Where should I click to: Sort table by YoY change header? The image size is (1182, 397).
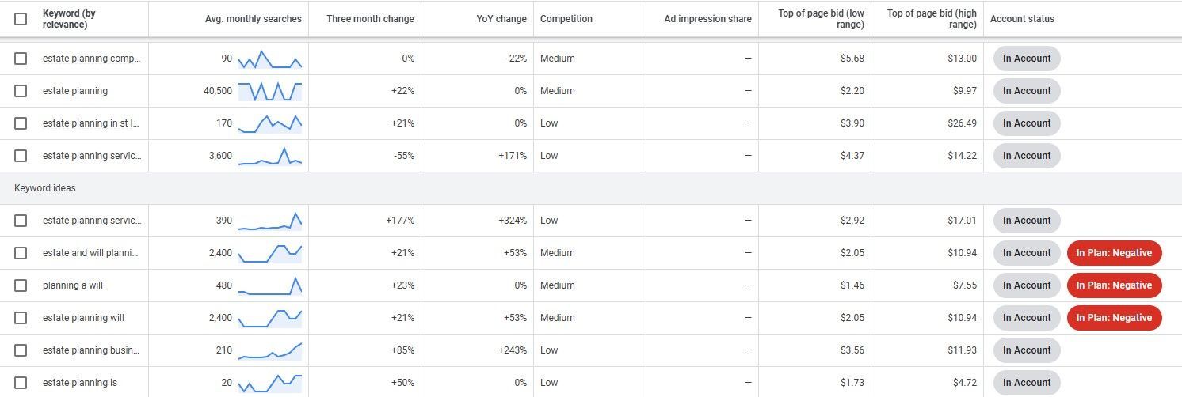click(x=501, y=19)
